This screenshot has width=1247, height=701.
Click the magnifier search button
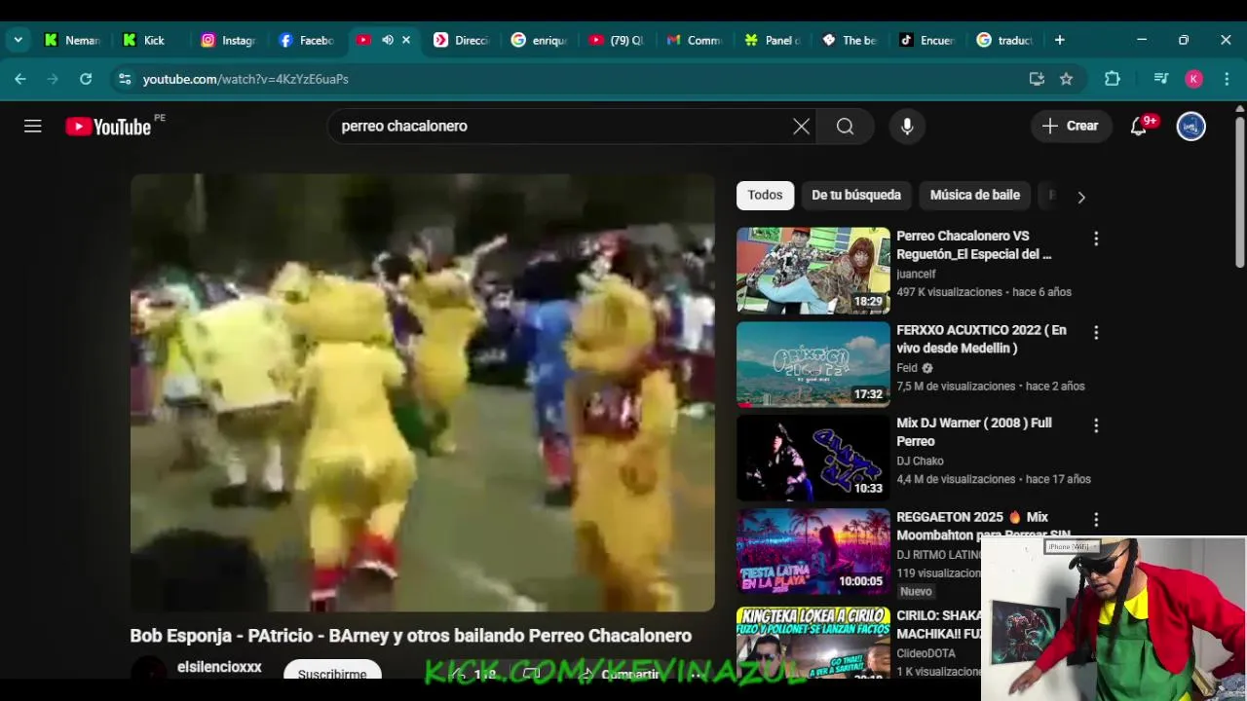click(845, 126)
